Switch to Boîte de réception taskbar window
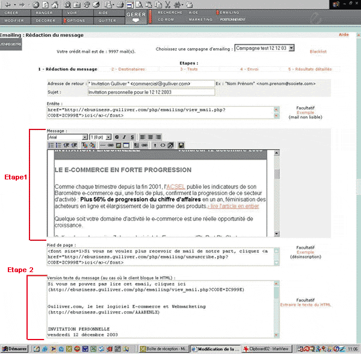The width and height of the screenshot is (361, 354). (x=164, y=349)
